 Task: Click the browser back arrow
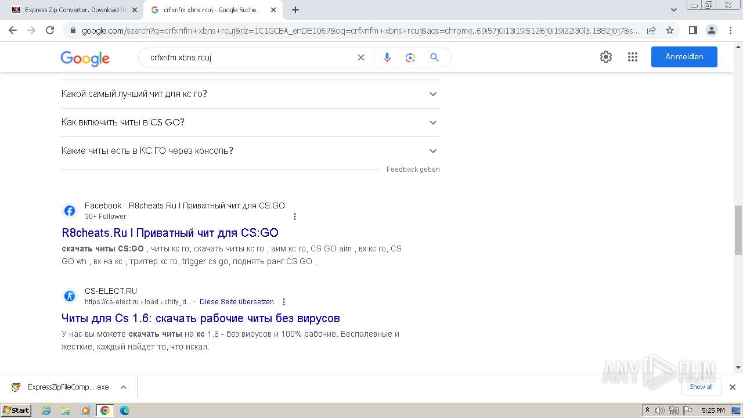[13, 30]
